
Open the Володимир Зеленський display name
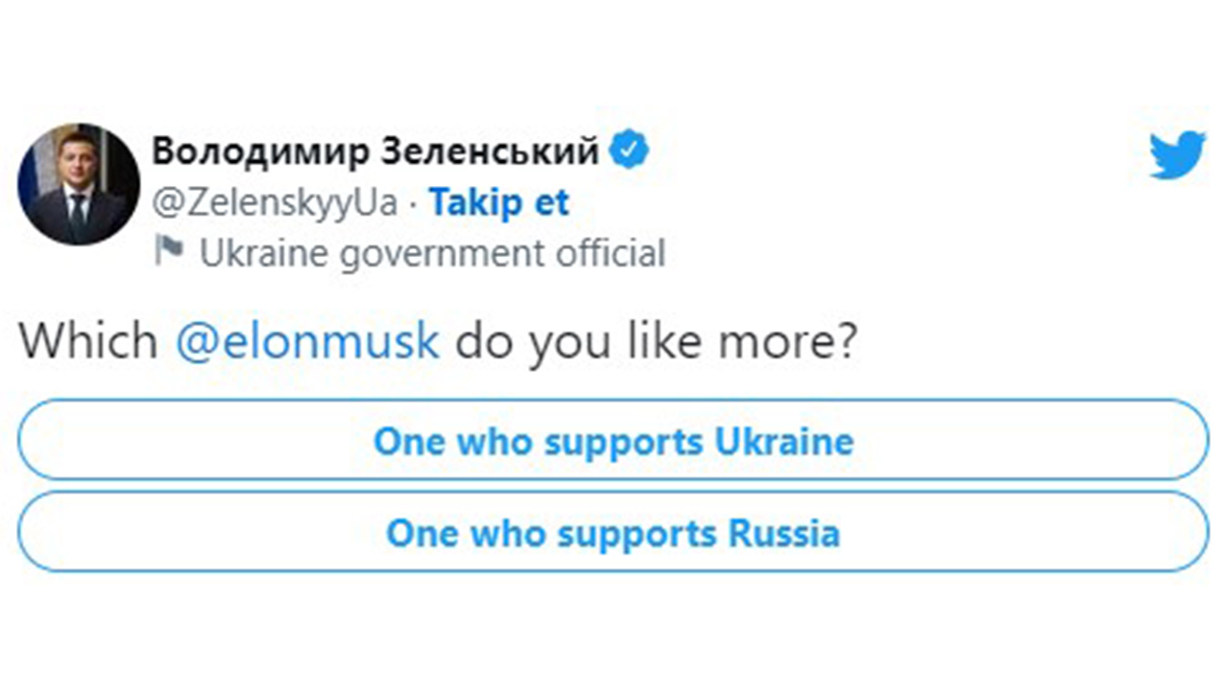pyautogui.click(x=375, y=151)
